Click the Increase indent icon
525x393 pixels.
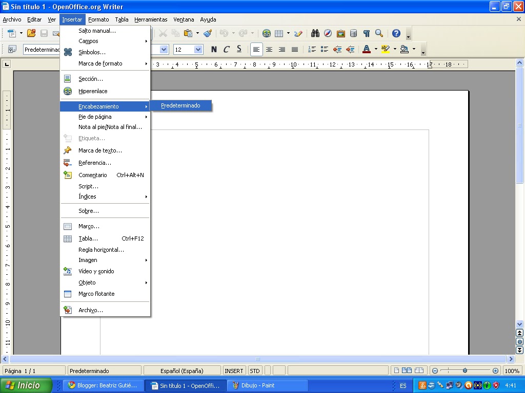tap(350, 50)
